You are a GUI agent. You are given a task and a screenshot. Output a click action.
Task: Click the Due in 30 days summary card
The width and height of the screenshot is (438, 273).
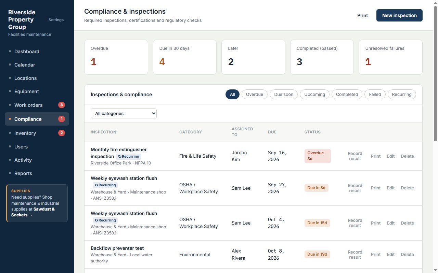185,57
